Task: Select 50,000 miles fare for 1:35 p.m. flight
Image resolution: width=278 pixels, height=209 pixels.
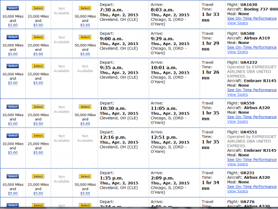Action: click(85, 177)
